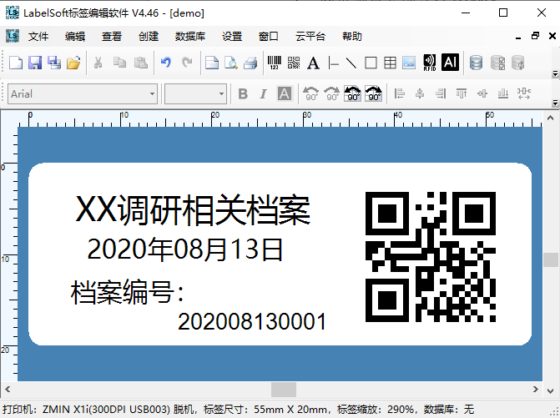Image resolution: width=560 pixels, height=418 pixels.
Task: Click the horizontal scrollbar thumb
Action: click(284, 390)
